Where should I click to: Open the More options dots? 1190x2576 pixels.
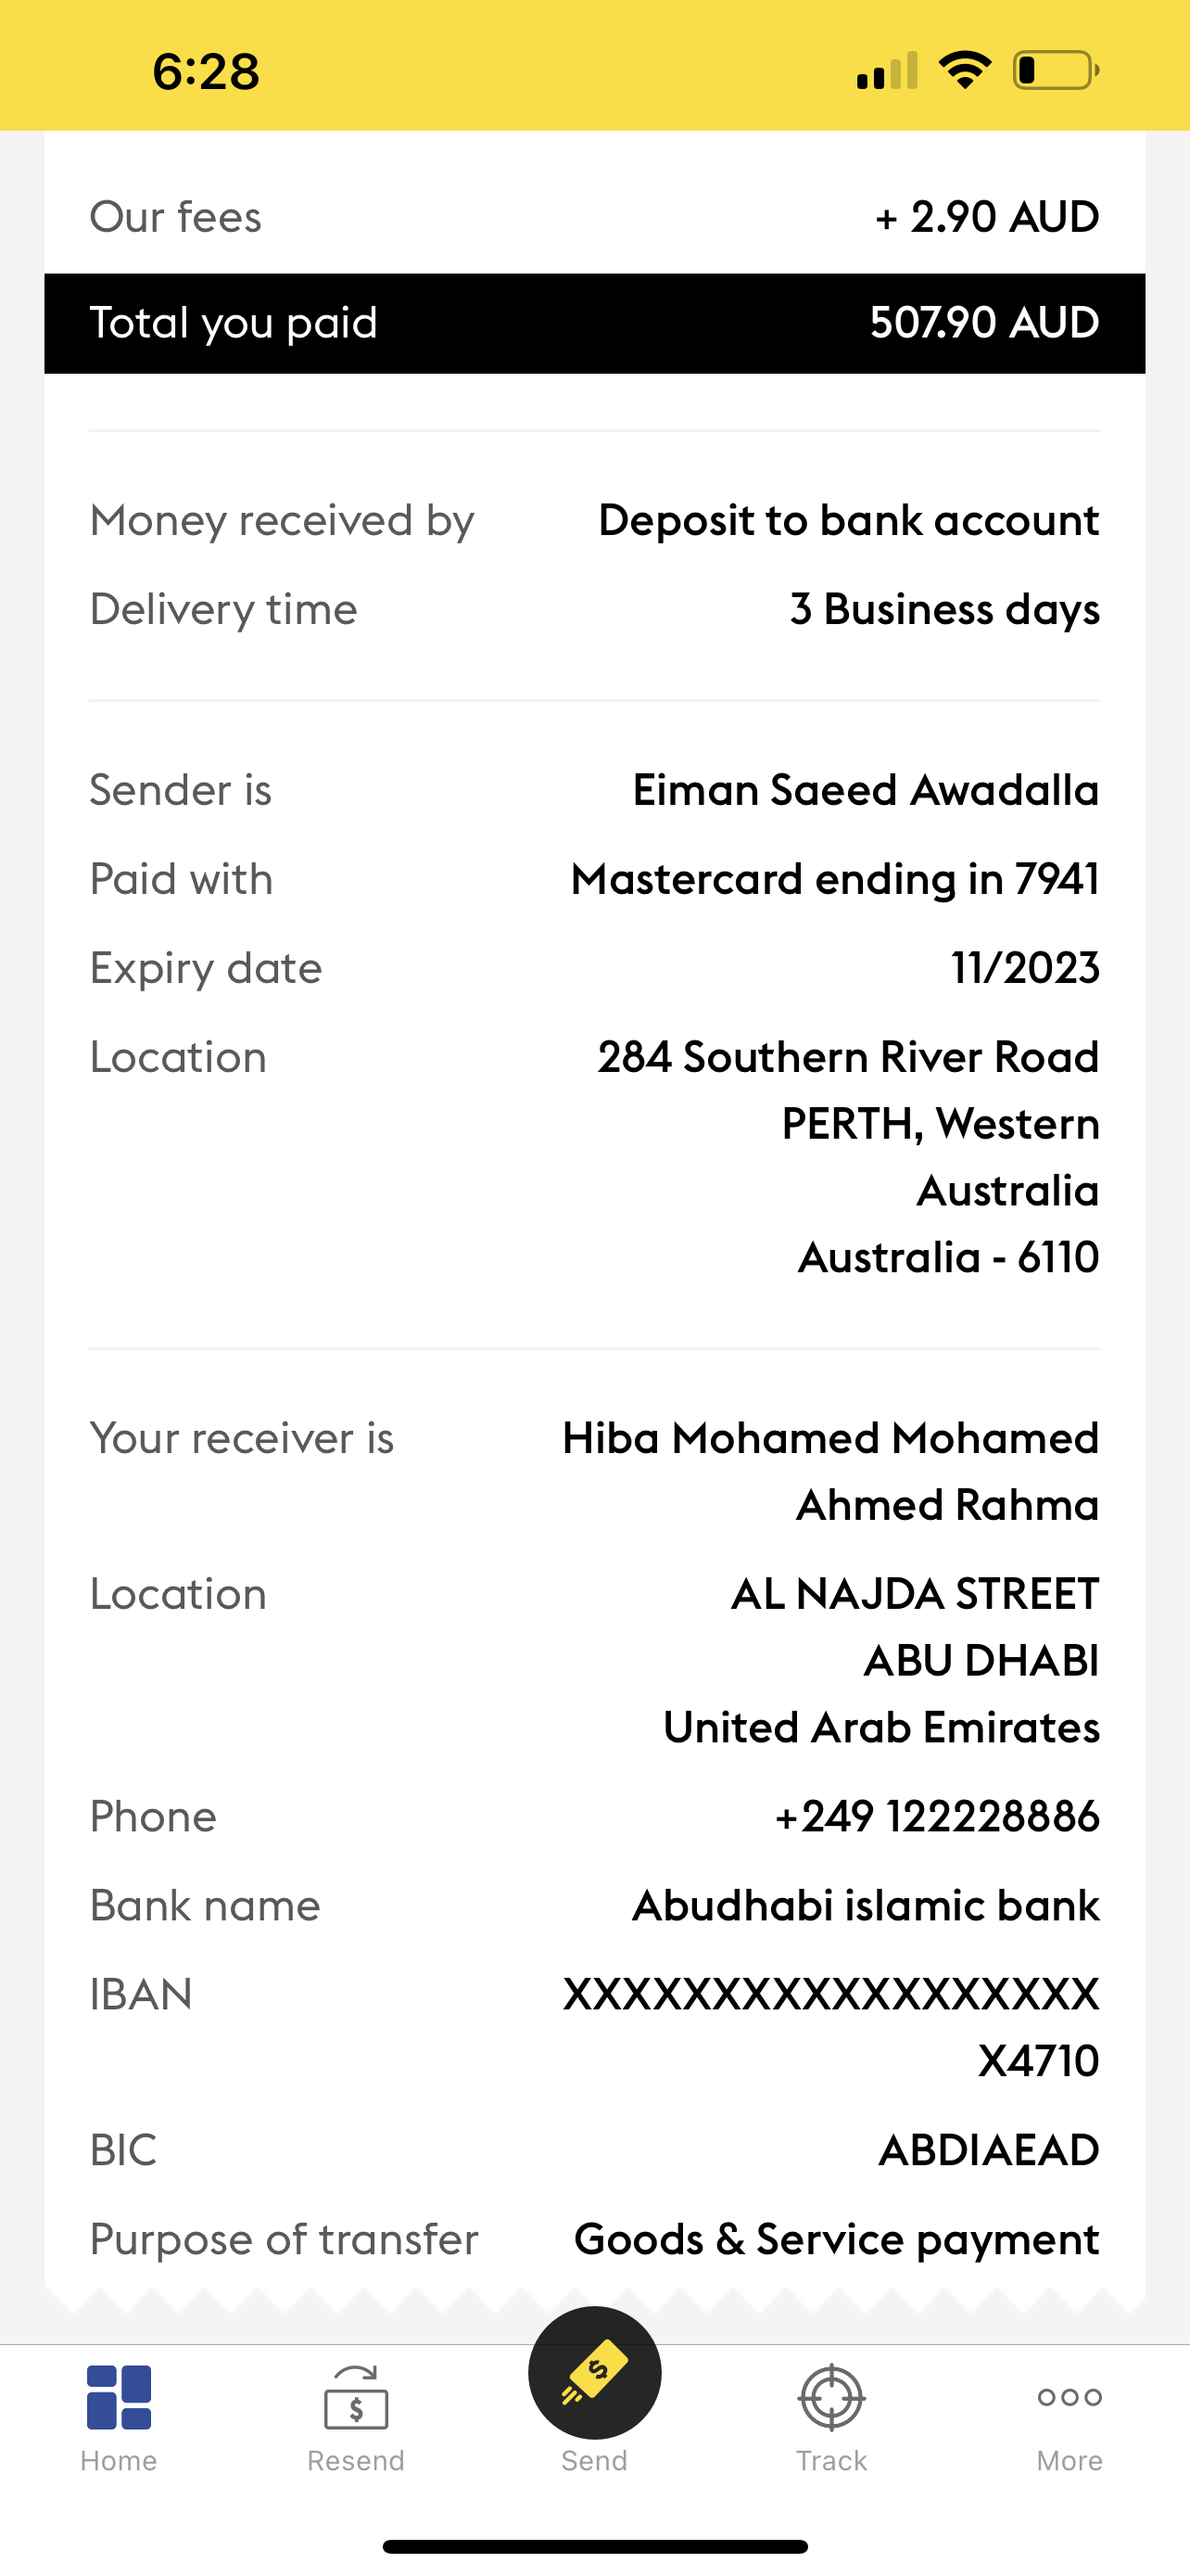pyautogui.click(x=1070, y=2396)
